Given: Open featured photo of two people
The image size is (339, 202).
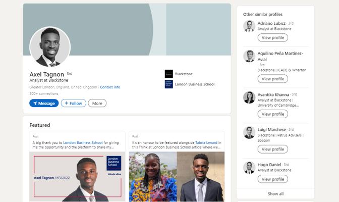Looking at the screenshot, I should [x=177, y=177].
